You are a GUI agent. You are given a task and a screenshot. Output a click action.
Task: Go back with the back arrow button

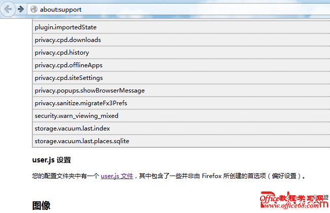pyautogui.click(x=8, y=9)
